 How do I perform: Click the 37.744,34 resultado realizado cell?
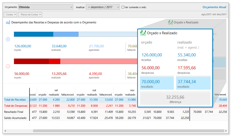193,83
